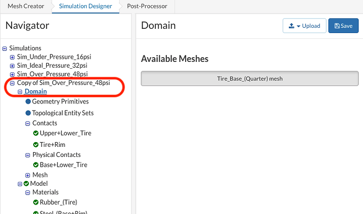Select the Tire_Base_(Quarter) mesh button
363x214 pixels.
[249, 79]
